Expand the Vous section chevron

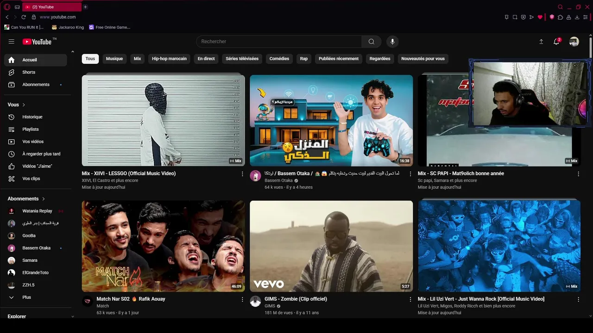tap(24, 105)
